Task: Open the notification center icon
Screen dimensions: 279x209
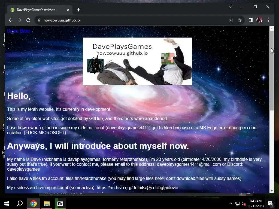Action: coord(270,204)
